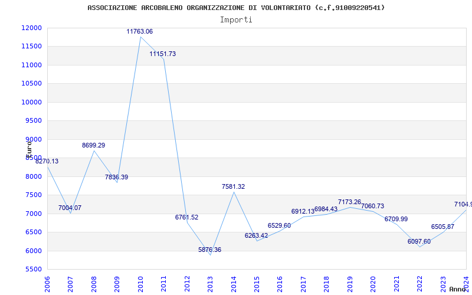Select the Associazione Arcobaleno chart title
Screen dimensions: 472x295
click(236, 8)
